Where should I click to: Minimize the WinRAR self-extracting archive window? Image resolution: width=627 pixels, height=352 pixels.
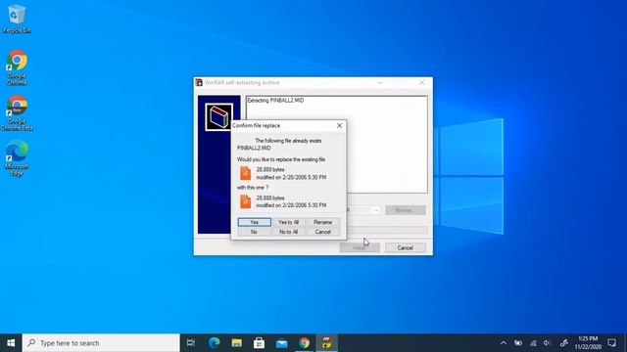click(x=380, y=82)
